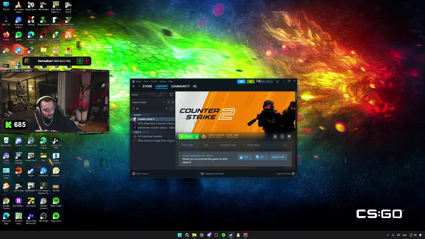Open the Steam announcements megaphone button
Viewport: 425px width, 239px height.
[241, 81]
